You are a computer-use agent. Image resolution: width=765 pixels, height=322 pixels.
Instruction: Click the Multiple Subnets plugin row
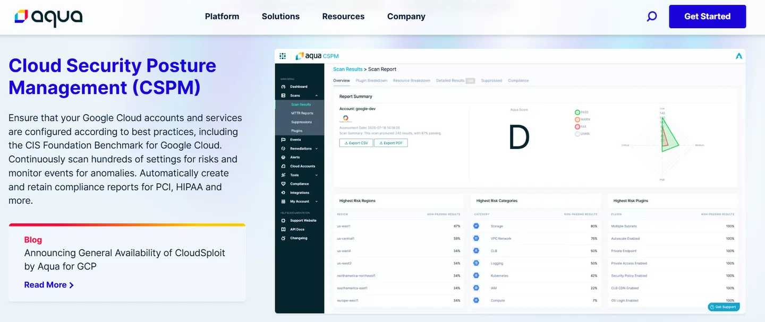click(x=673, y=226)
